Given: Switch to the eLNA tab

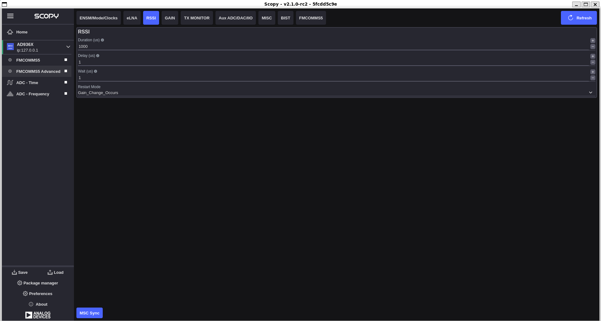Looking at the screenshot, I should [132, 18].
